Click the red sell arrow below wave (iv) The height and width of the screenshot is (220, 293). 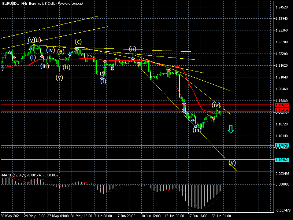pos(214,118)
